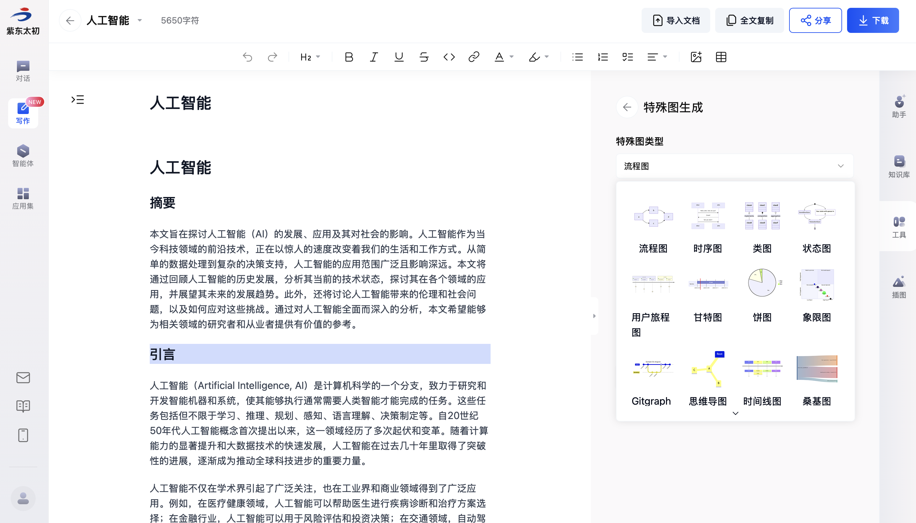Insert a hyperlink via link icon
916x523 pixels.
tap(474, 57)
